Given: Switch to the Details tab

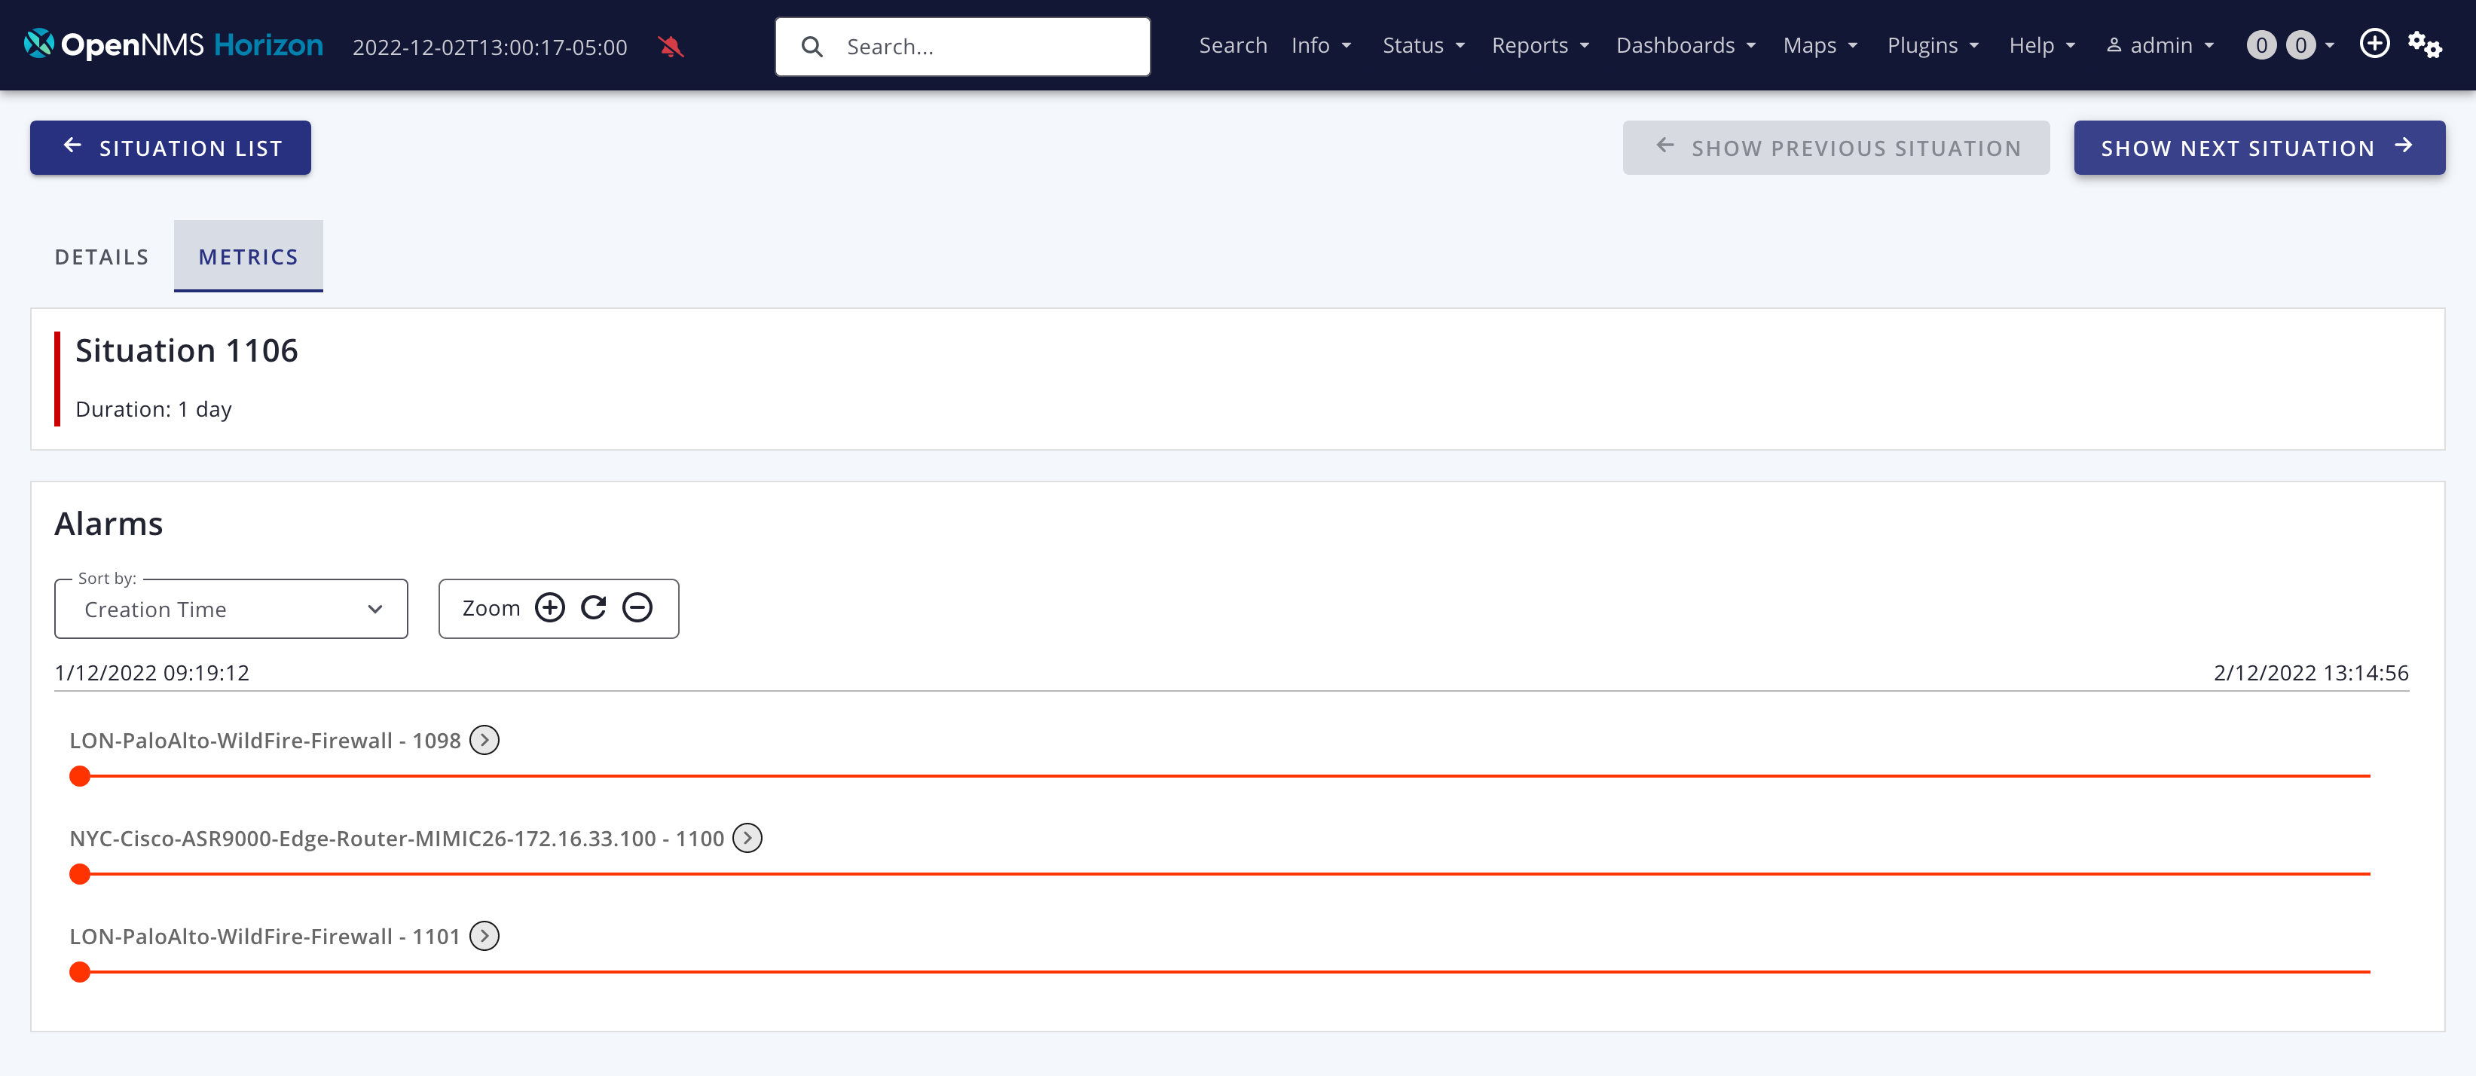Looking at the screenshot, I should click(x=102, y=257).
